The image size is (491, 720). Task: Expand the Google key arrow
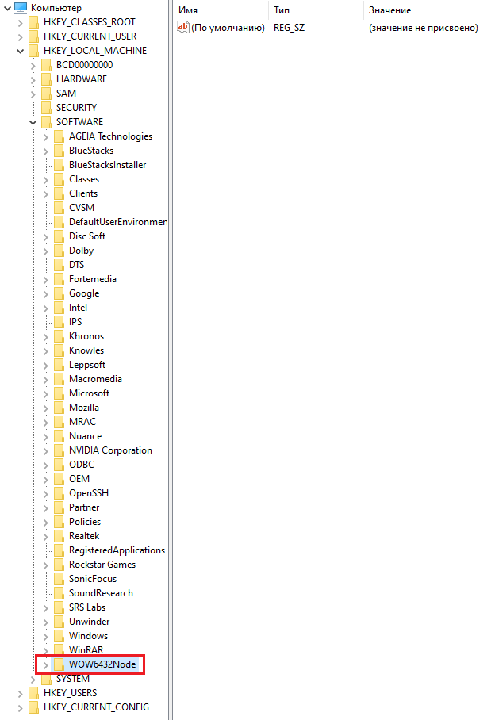(x=45, y=294)
